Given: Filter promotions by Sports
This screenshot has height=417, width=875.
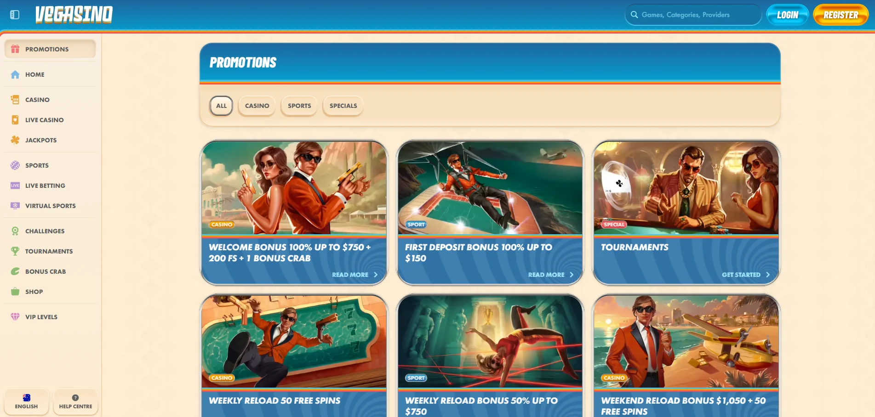Looking at the screenshot, I should coord(299,106).
